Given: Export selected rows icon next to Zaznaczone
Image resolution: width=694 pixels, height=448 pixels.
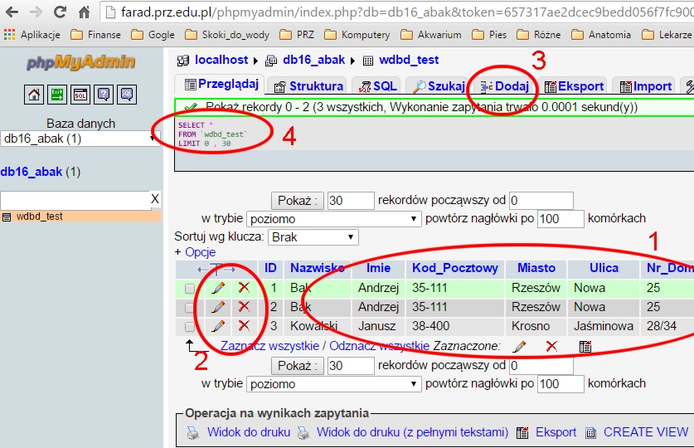Looking at the screenshot, I should coord(585,346).
